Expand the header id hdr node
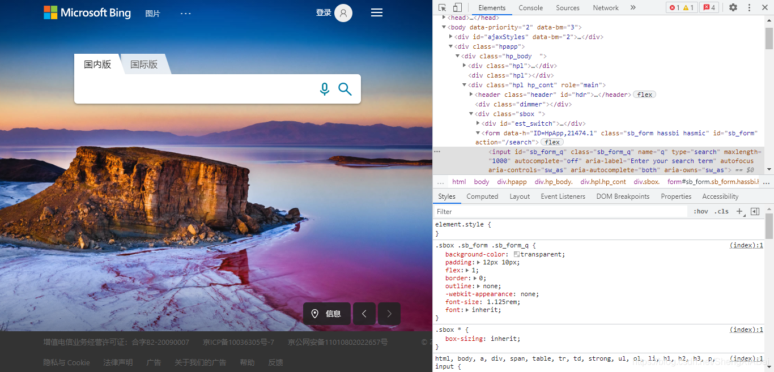 pos(471,95)
